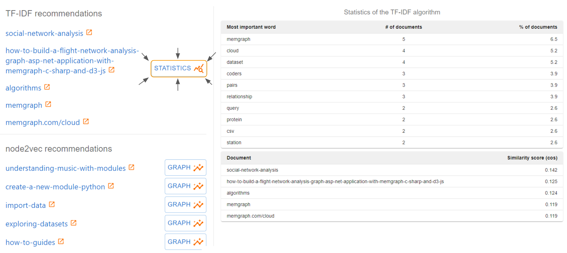Open GRAPH for create-a-new-module-python
Viewport: 567px width, 253px height.
185,186
